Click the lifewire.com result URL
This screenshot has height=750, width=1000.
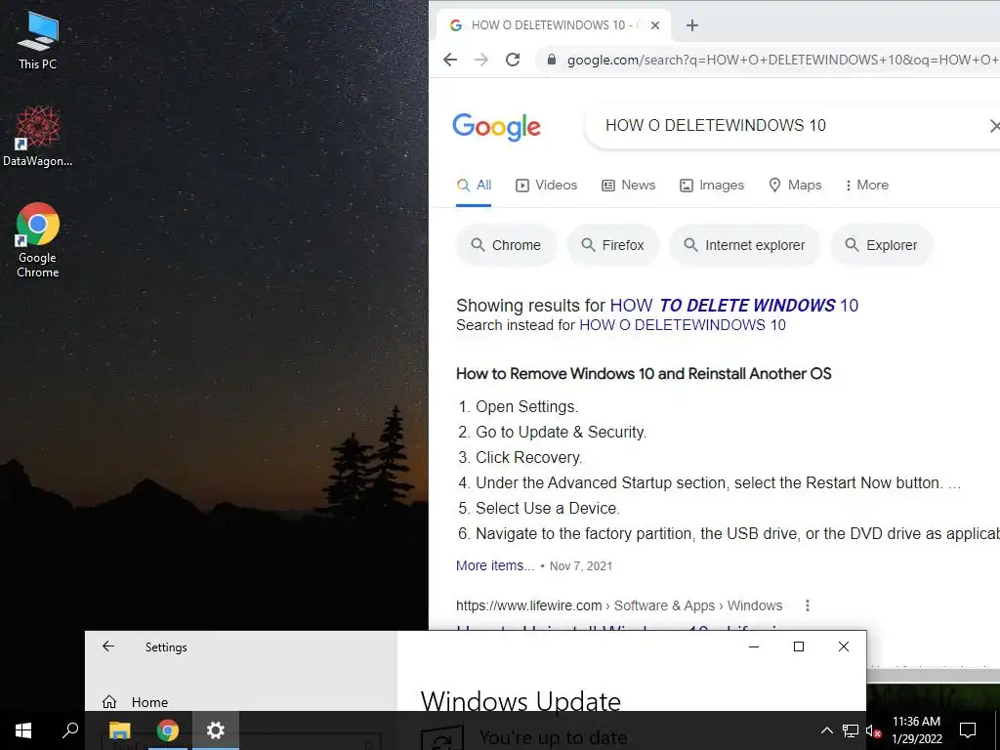coord(618,605)
